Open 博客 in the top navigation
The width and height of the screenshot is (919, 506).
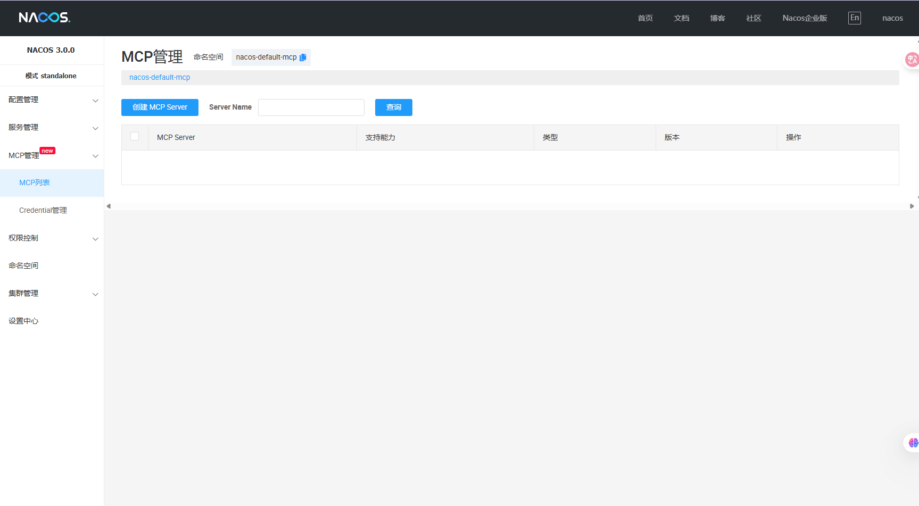pyautogui.click(x=717, y=18)
